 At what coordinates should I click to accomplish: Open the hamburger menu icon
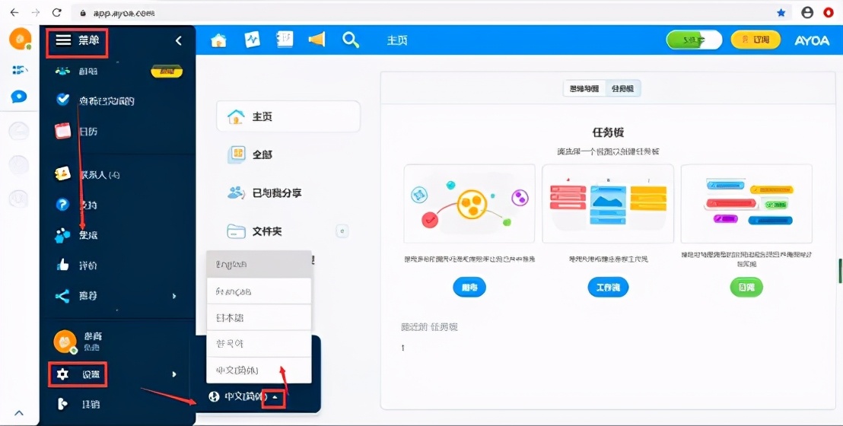pos(63,41)
